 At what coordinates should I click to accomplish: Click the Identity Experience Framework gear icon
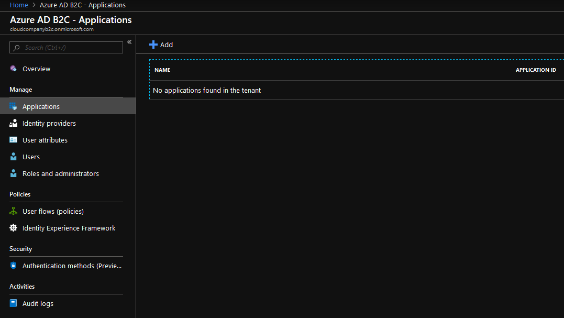[x=13, y=228]
